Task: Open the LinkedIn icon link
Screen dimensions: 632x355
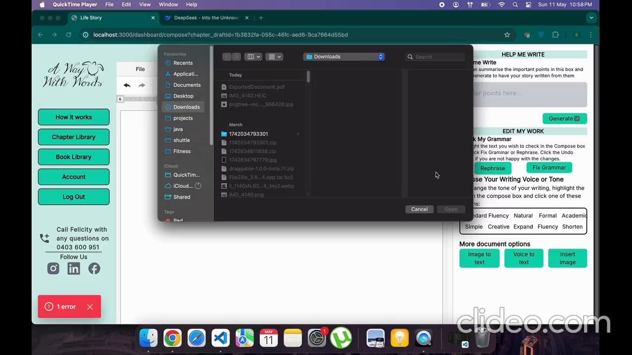Action: [x=74, y=269]
